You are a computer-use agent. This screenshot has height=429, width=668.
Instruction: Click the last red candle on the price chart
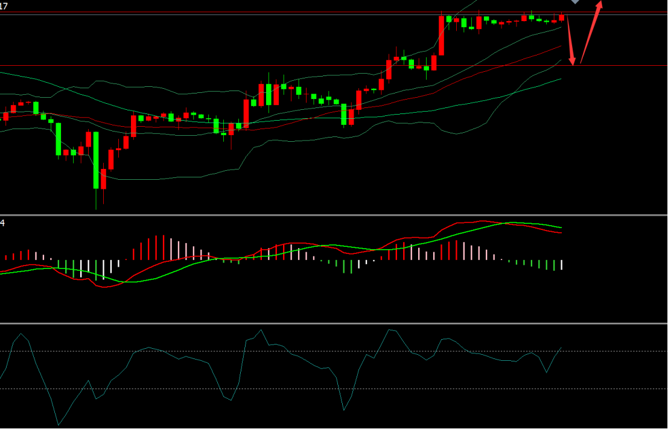tap(562, 17)
